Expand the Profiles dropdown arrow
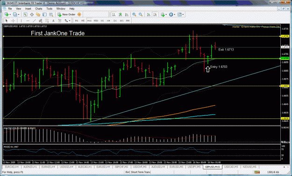 pyautogui.click(x=19, y=15)
